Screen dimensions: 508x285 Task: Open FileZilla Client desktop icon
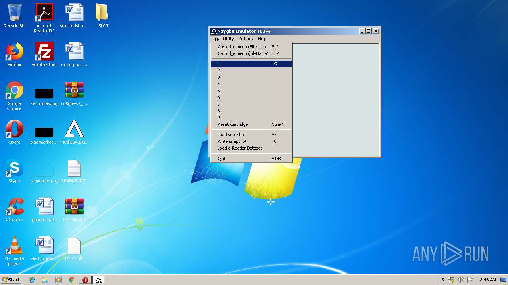click(x=44, y=55)
